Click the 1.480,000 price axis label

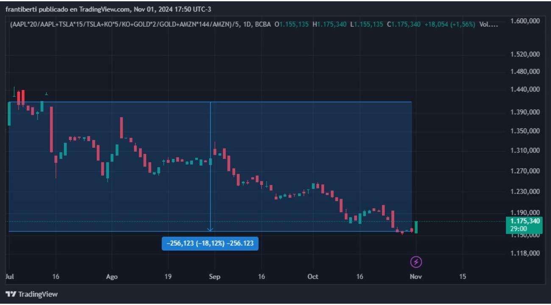(x=526, y=72)
